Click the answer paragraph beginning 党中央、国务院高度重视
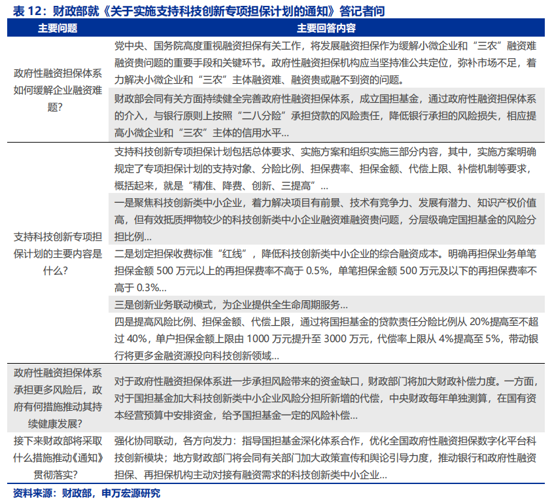 point(325,63)
